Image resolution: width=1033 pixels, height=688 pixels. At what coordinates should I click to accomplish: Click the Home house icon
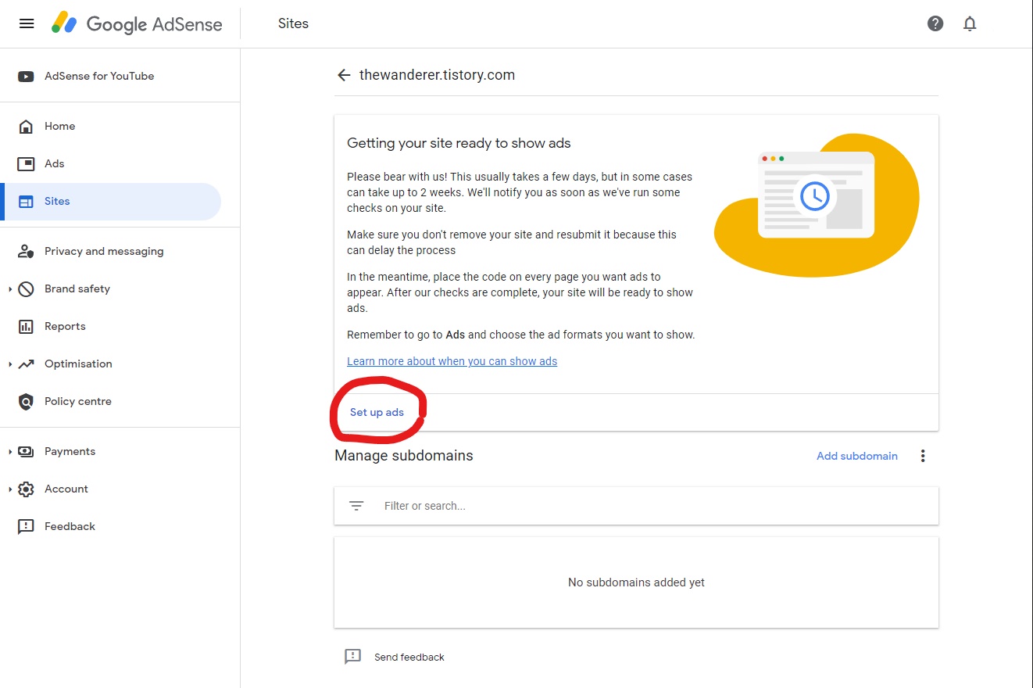[26, 126]
